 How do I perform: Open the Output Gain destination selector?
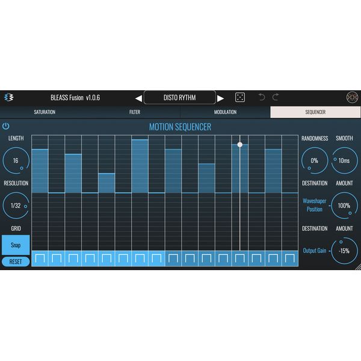tap(315, 250)
